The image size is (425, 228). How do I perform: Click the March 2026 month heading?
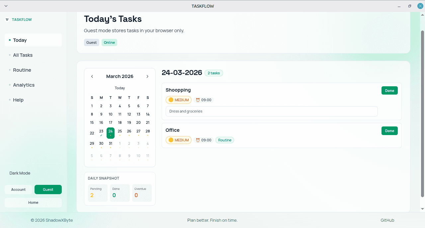coord(120,76)
